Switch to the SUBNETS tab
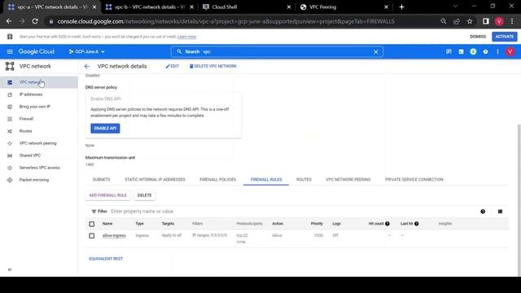 point(101,179)
